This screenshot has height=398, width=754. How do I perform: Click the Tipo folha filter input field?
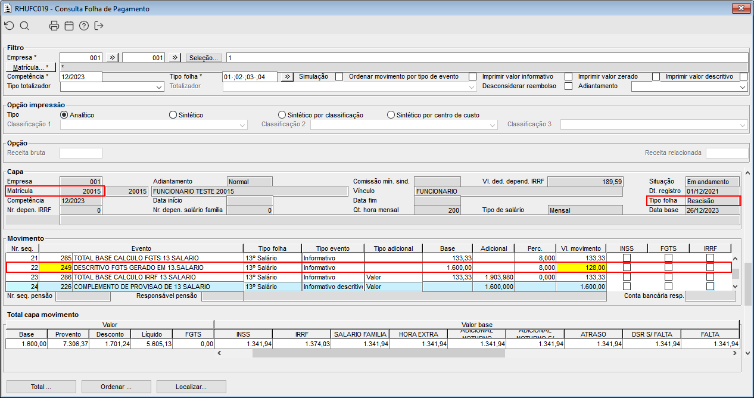(250, 77)
